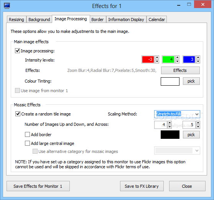Click Save to FX Library
Viewport: 214px width, 200px height.
tap(142, 186)
